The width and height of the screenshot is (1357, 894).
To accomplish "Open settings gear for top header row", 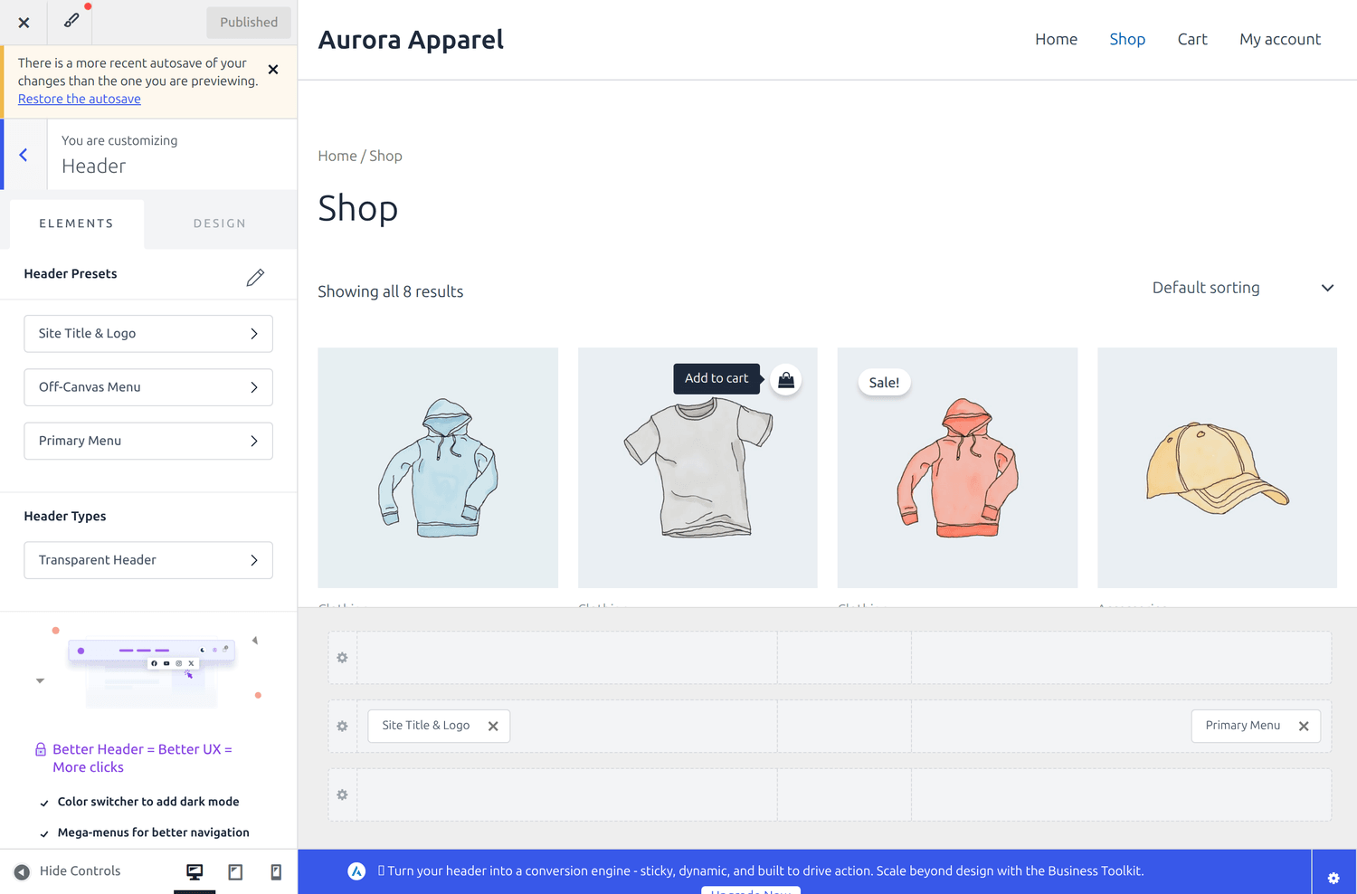I will point(342,658).
